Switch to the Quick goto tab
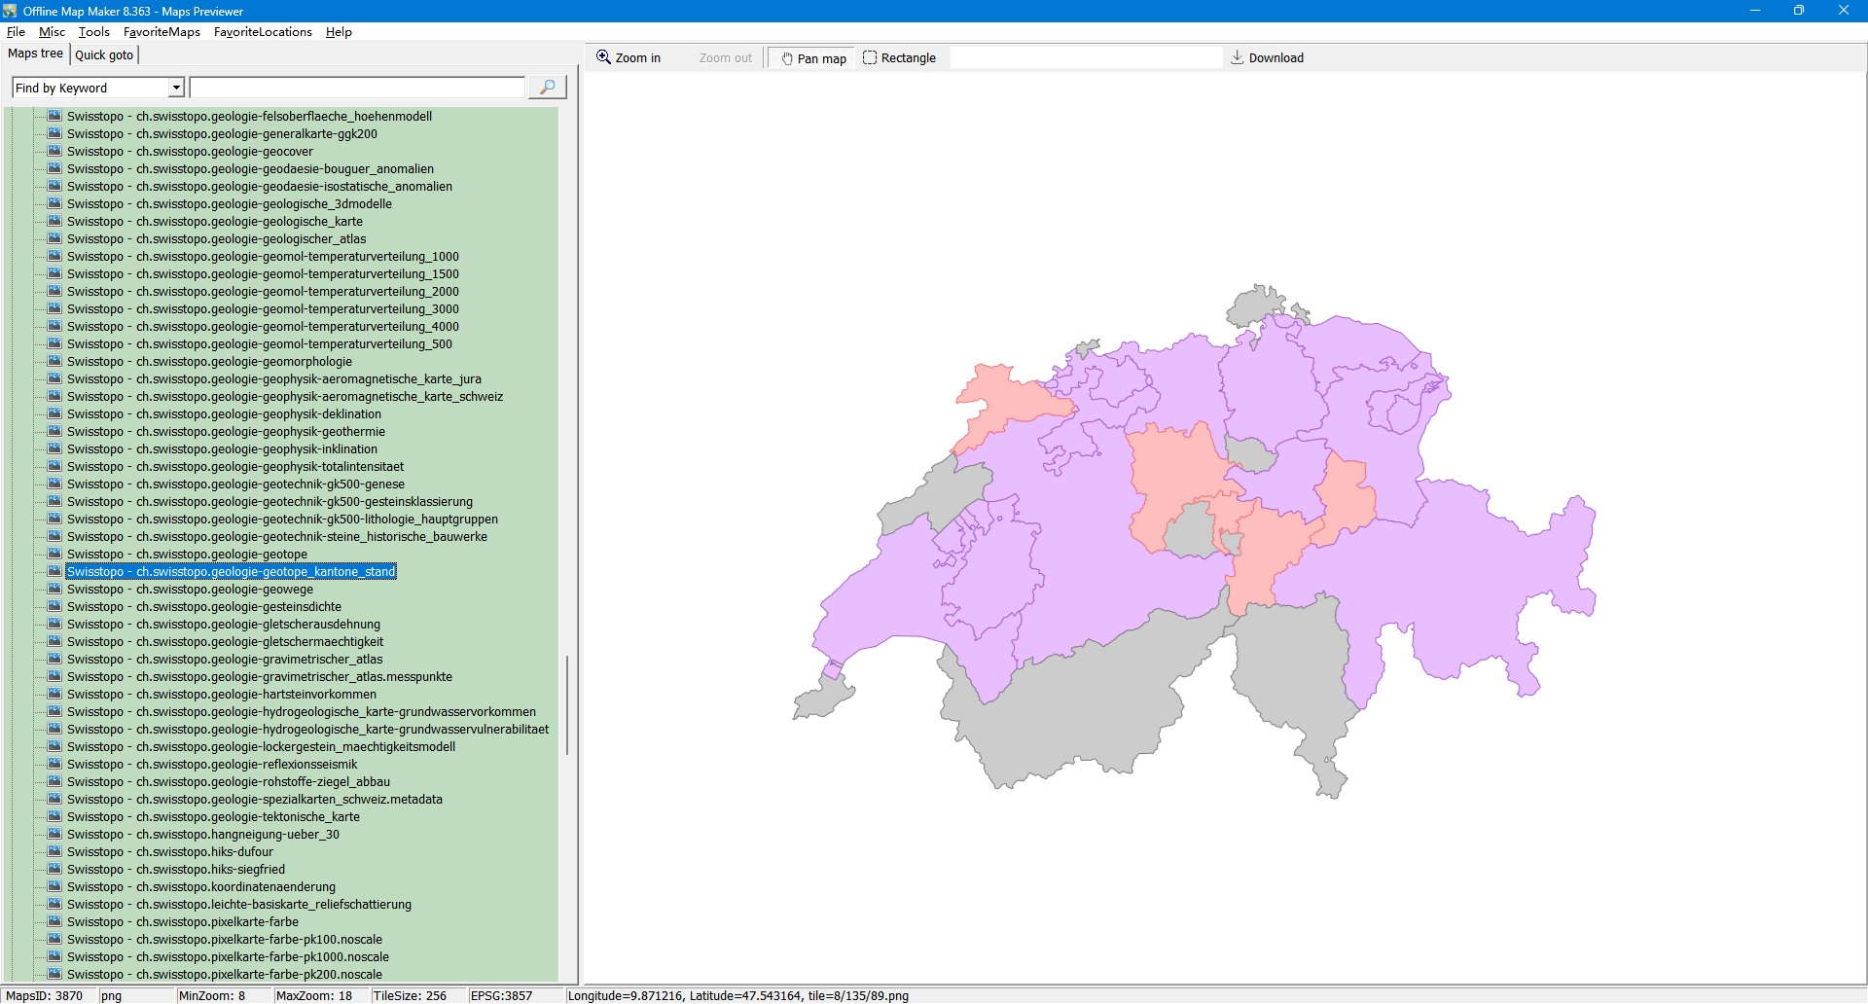Image resolution: width=1868 pixels, height=1004 pixels. [104, 55]
